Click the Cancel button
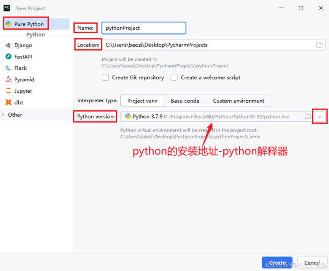Image resolution: width=329 pixels, height=271 pixels. pyautogui.click(x=312, y=262)
